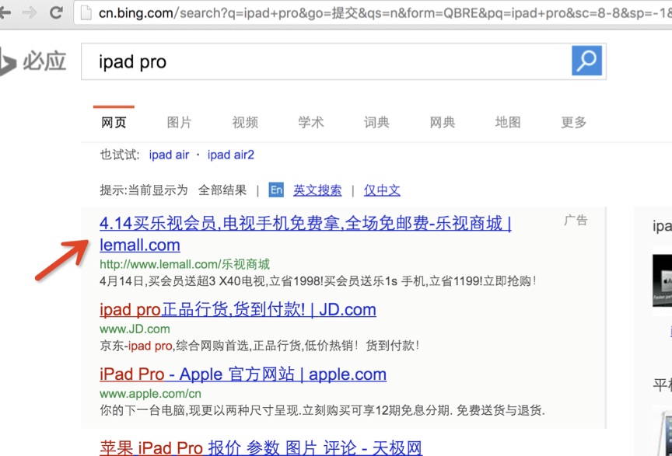672x456 pixels.
Task: Click the blue En language icon
Action: tap(276, 190)
